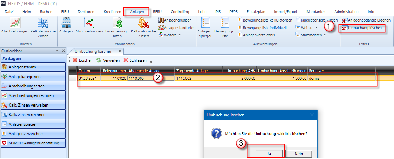
Task: Switch to the Einsatzplan ribbon tab
Action: click(256, 12)
